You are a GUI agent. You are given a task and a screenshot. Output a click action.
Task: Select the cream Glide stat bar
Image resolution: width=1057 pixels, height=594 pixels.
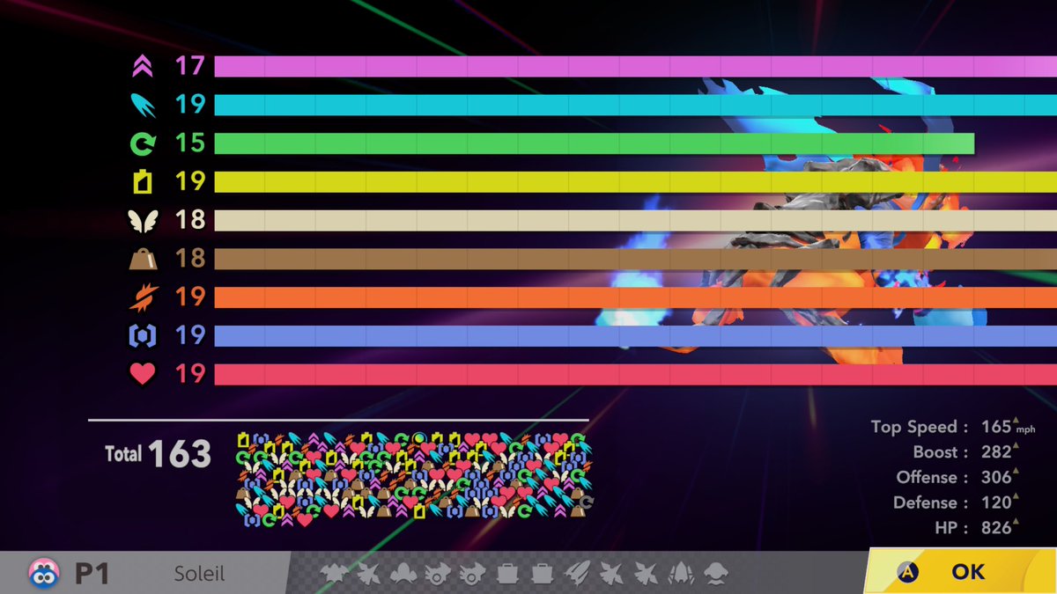pyautogui.click(x=635, y=220)
